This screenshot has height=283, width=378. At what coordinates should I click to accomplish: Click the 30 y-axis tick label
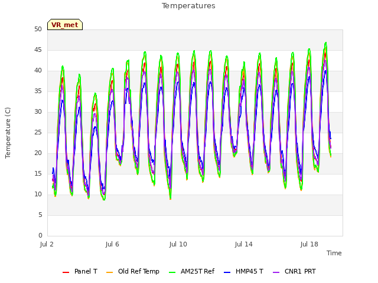(x=38, y=111)
